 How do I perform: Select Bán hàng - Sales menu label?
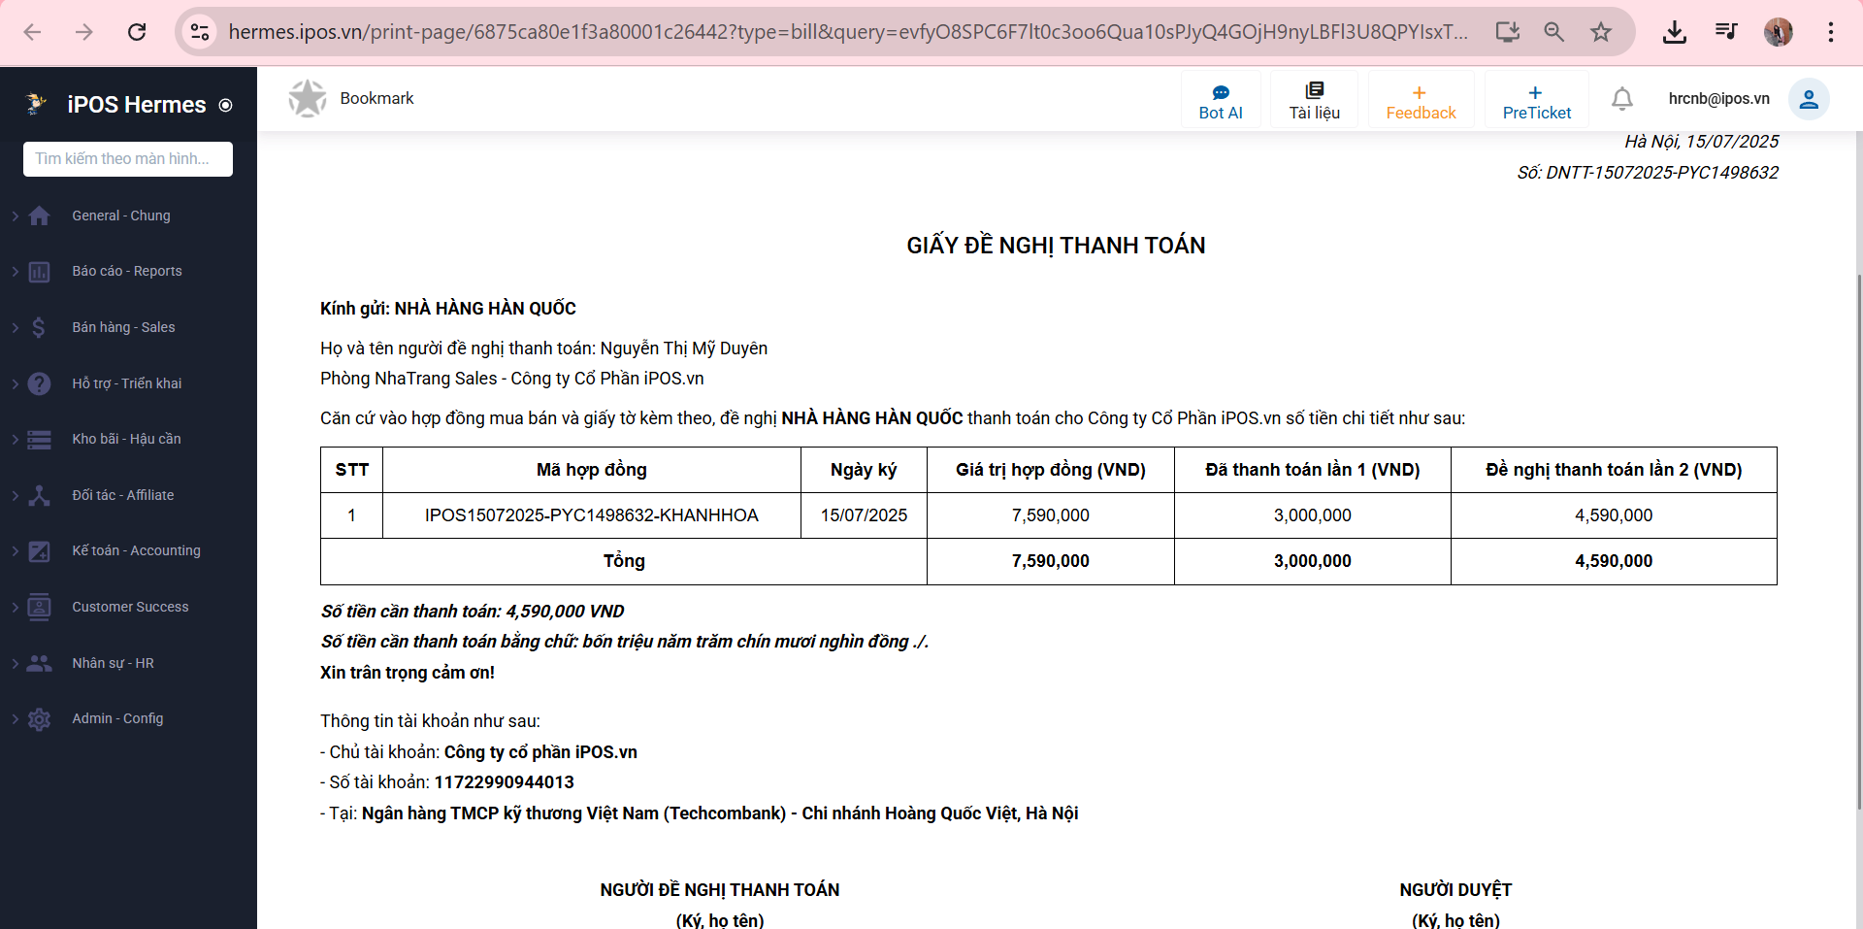click(x=123, y=327)
